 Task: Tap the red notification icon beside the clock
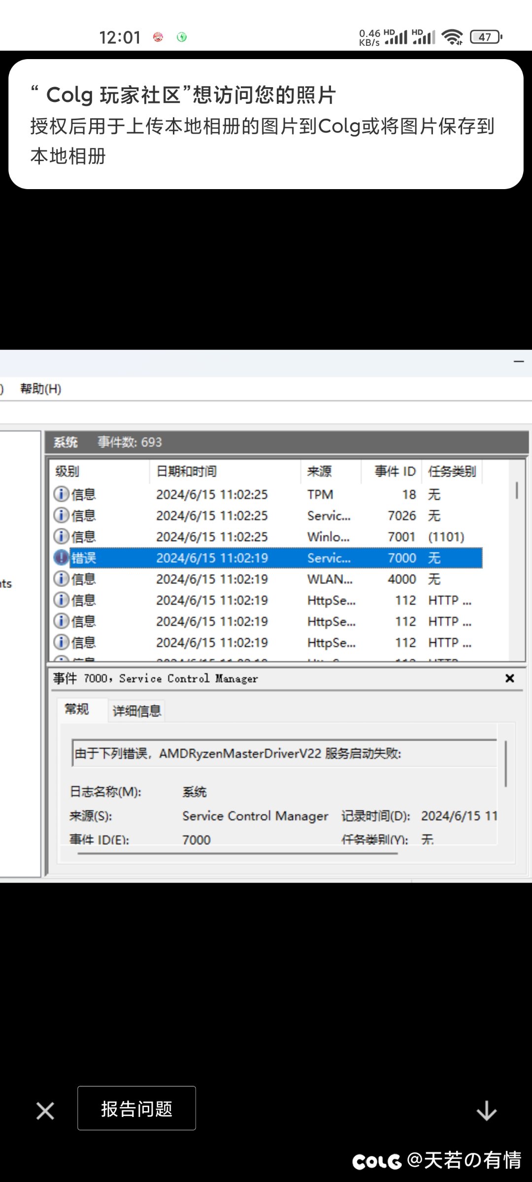point(158,37)
